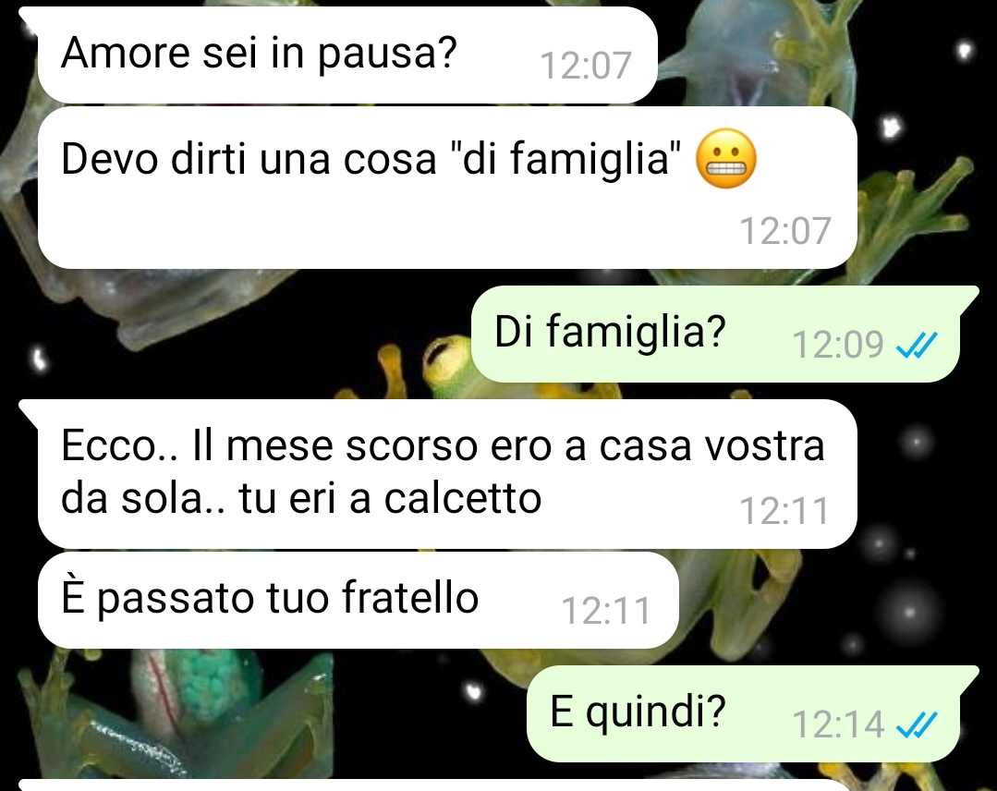Click the quoted "di famiglia" text
This screenshot has width=997, height=791.
coord(565,159)
